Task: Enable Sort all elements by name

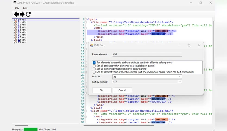Action: [94, 69]
